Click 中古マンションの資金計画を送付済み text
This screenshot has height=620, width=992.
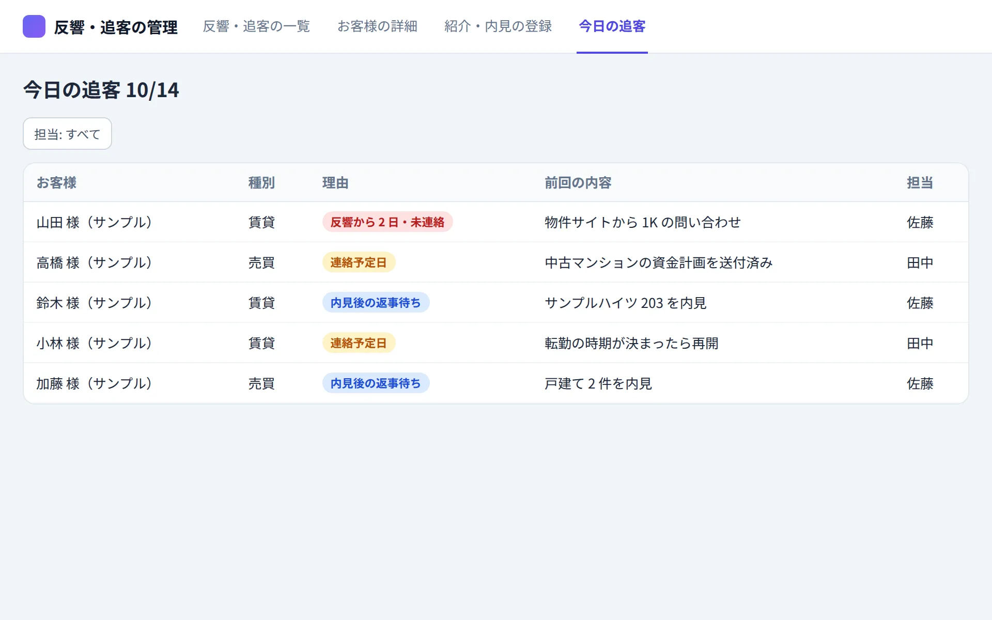[x=659, y=262]
